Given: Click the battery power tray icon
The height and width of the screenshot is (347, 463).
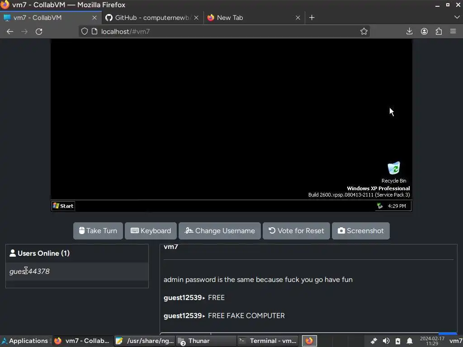Looking at the screenshot, I should click(398, 341).
